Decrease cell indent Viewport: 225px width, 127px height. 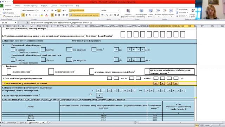[63, 15]
